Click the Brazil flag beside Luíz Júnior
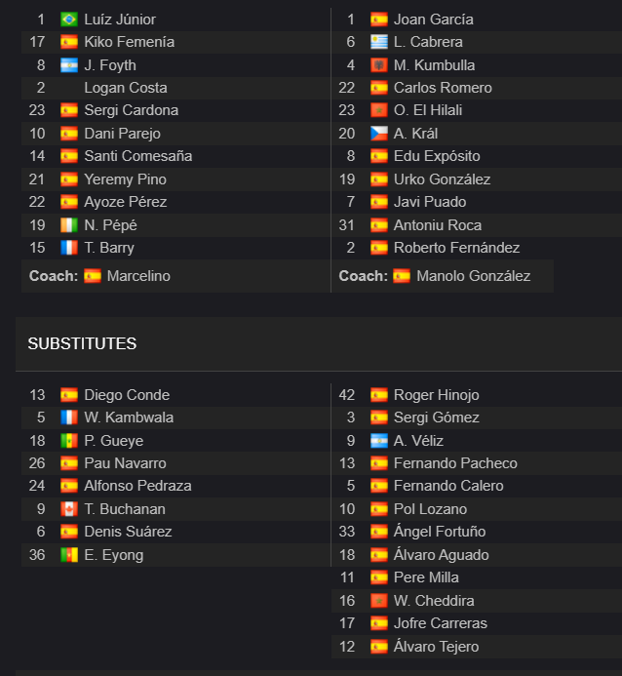This screenshot has height=676, width=622. (69, 20)
